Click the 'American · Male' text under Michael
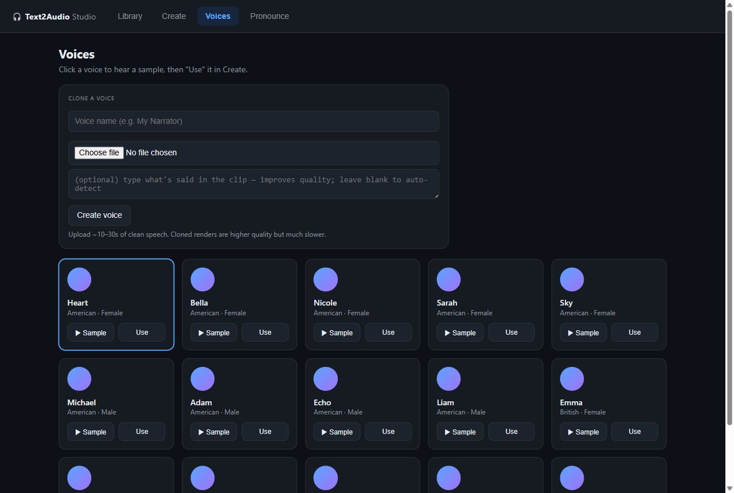Screen dimensions: 734x493 [x=92, y=412]
